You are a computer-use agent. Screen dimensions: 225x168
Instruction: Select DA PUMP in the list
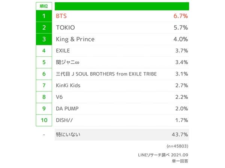coord(67,109)
